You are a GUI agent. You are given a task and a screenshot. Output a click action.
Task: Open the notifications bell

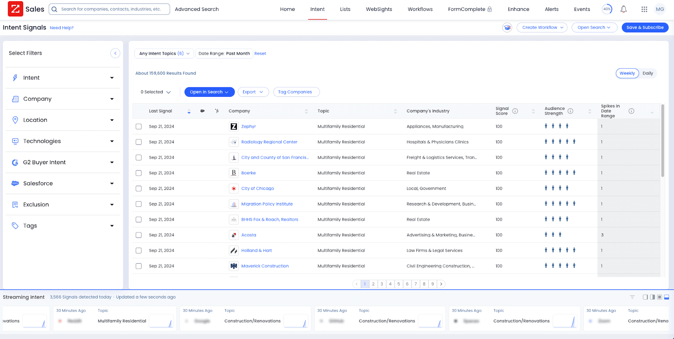tap(623, 9)
